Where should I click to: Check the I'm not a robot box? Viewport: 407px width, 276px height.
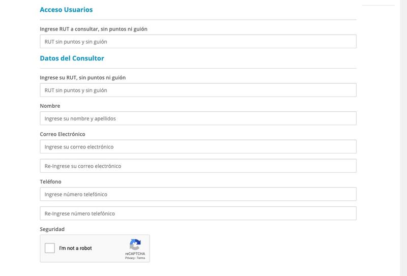pyautogui.click(x=49, y=248)
